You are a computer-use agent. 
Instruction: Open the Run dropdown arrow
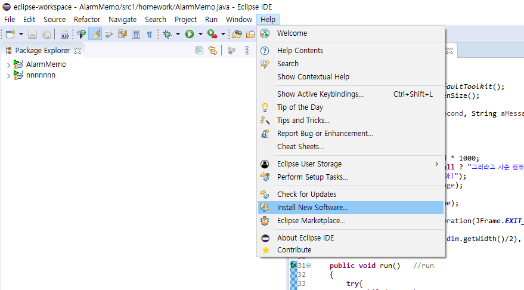click(x=200, y=34)
